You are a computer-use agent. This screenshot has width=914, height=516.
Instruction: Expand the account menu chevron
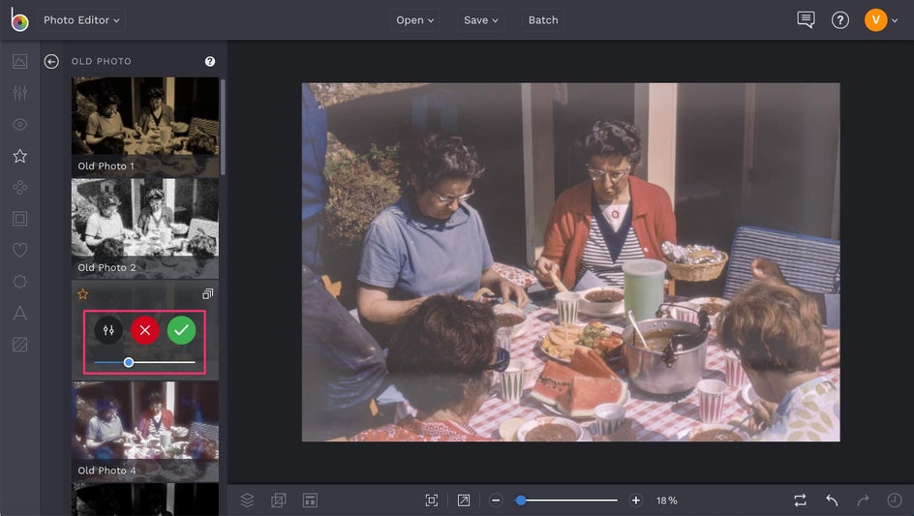[895, 20]
